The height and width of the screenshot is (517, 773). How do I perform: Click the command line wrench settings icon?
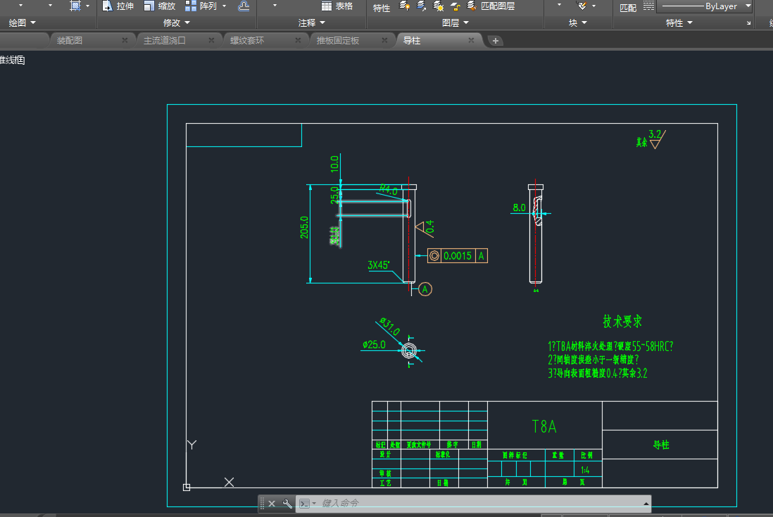tap(287, 503)
